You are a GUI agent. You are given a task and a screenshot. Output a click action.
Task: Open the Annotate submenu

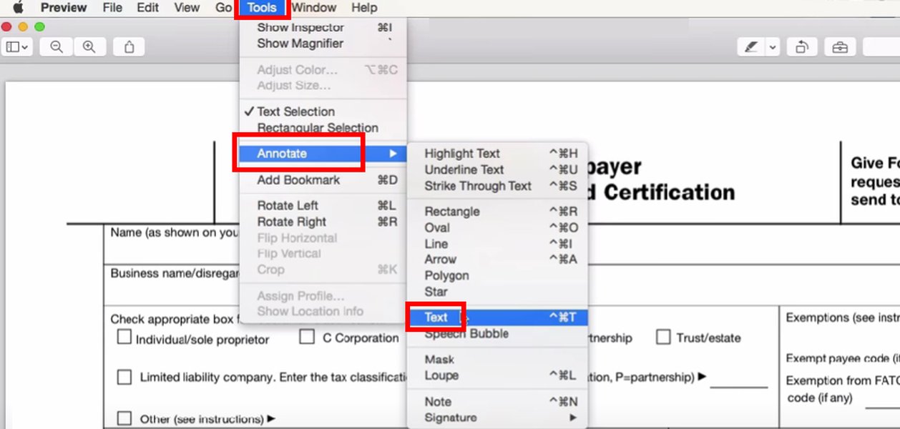coord(323,154)
